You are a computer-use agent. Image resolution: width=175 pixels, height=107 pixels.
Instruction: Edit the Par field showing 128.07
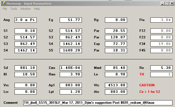pyautogui.click(x=116, y=37)
